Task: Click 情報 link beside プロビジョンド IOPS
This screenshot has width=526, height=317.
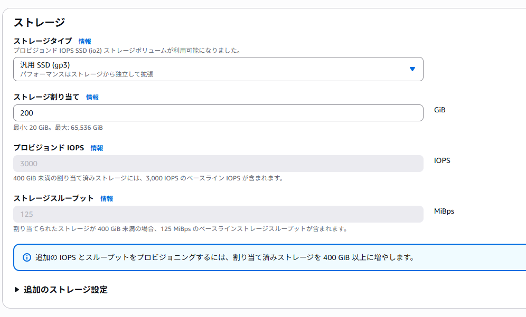Action: tap(97, 148)
